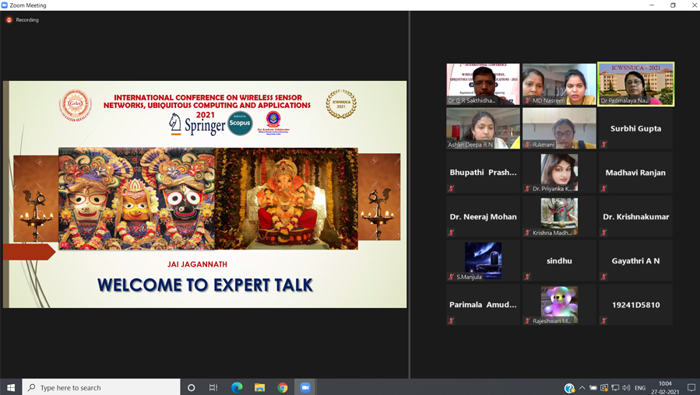Click the volume speaker tray icon

point(627,387)
